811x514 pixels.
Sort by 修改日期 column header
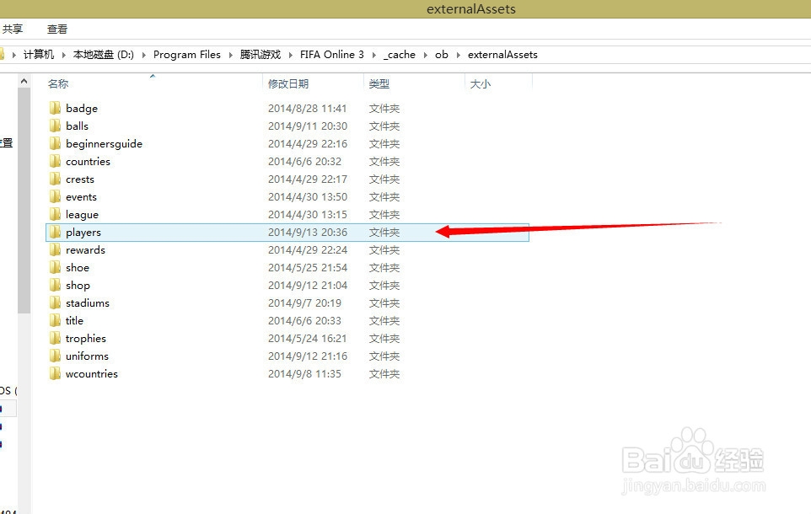click(288, 83)
